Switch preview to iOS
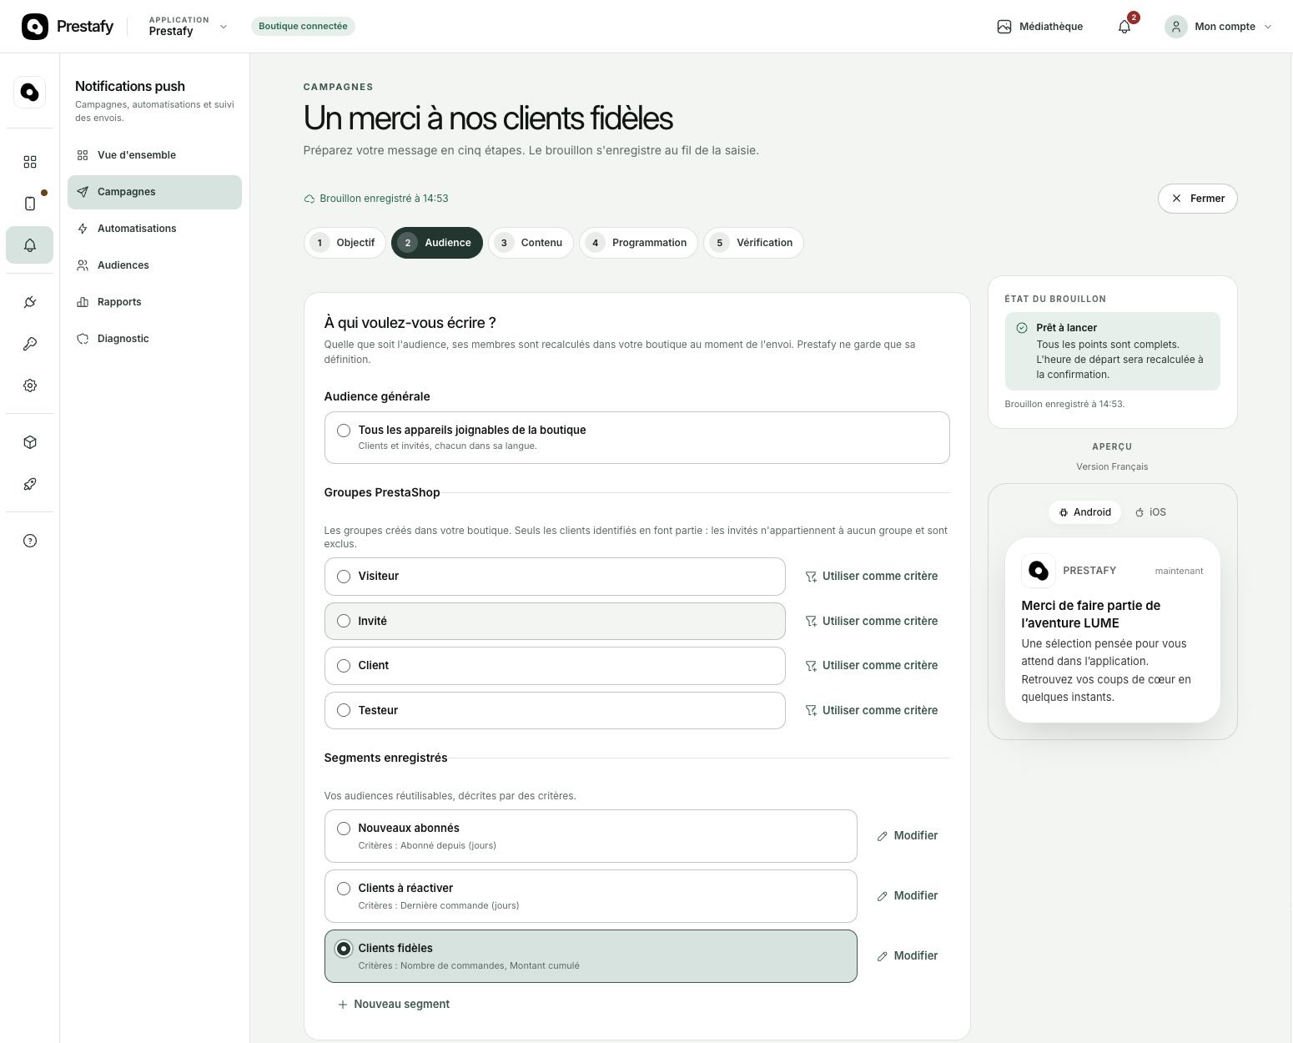Viewport: 1293px width, 1043px height. [x=1150, y=512]
